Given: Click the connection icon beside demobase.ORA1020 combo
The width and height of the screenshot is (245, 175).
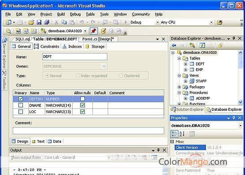Looking at the screenshot, I should coord(43,31).
